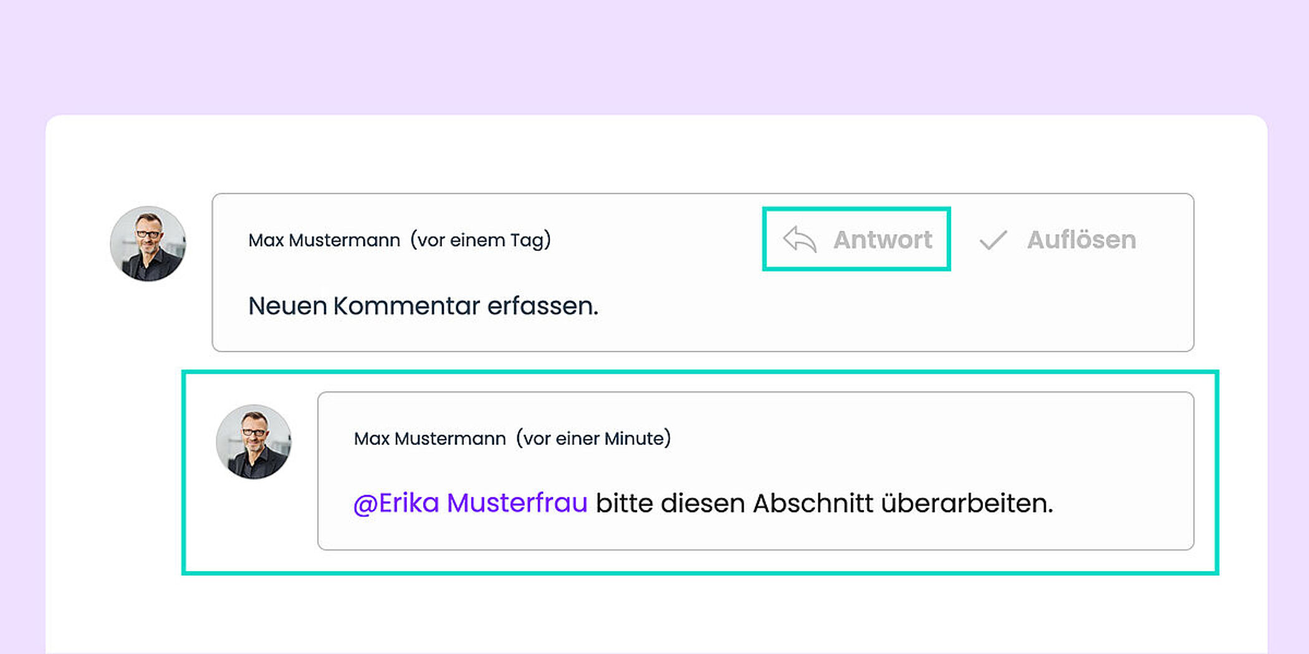Click the text "Neuen Kommentar erfassen."
1309x654 pixels.
click(423, 306)
